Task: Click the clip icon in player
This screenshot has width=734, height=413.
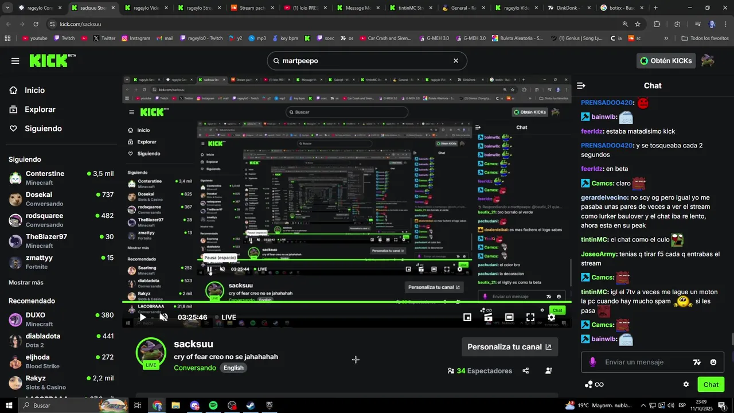Action: pos(488,317)
